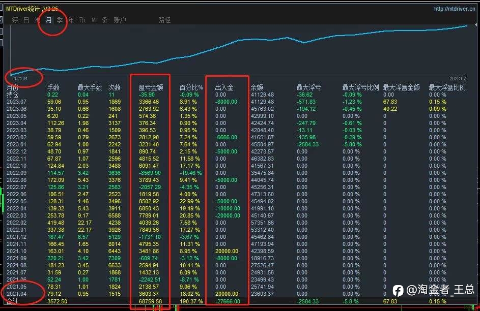
Task: Switch to the 综 summary tab
Action: click(15, 20)
